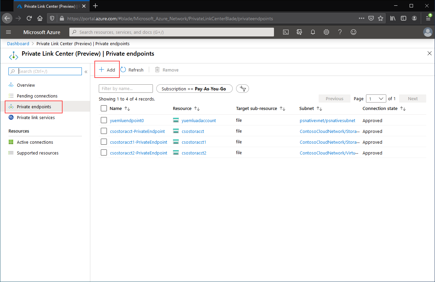The image size is (435, 282).
Task: Send feedback via the smiley icon
Action: click(353, 32)
